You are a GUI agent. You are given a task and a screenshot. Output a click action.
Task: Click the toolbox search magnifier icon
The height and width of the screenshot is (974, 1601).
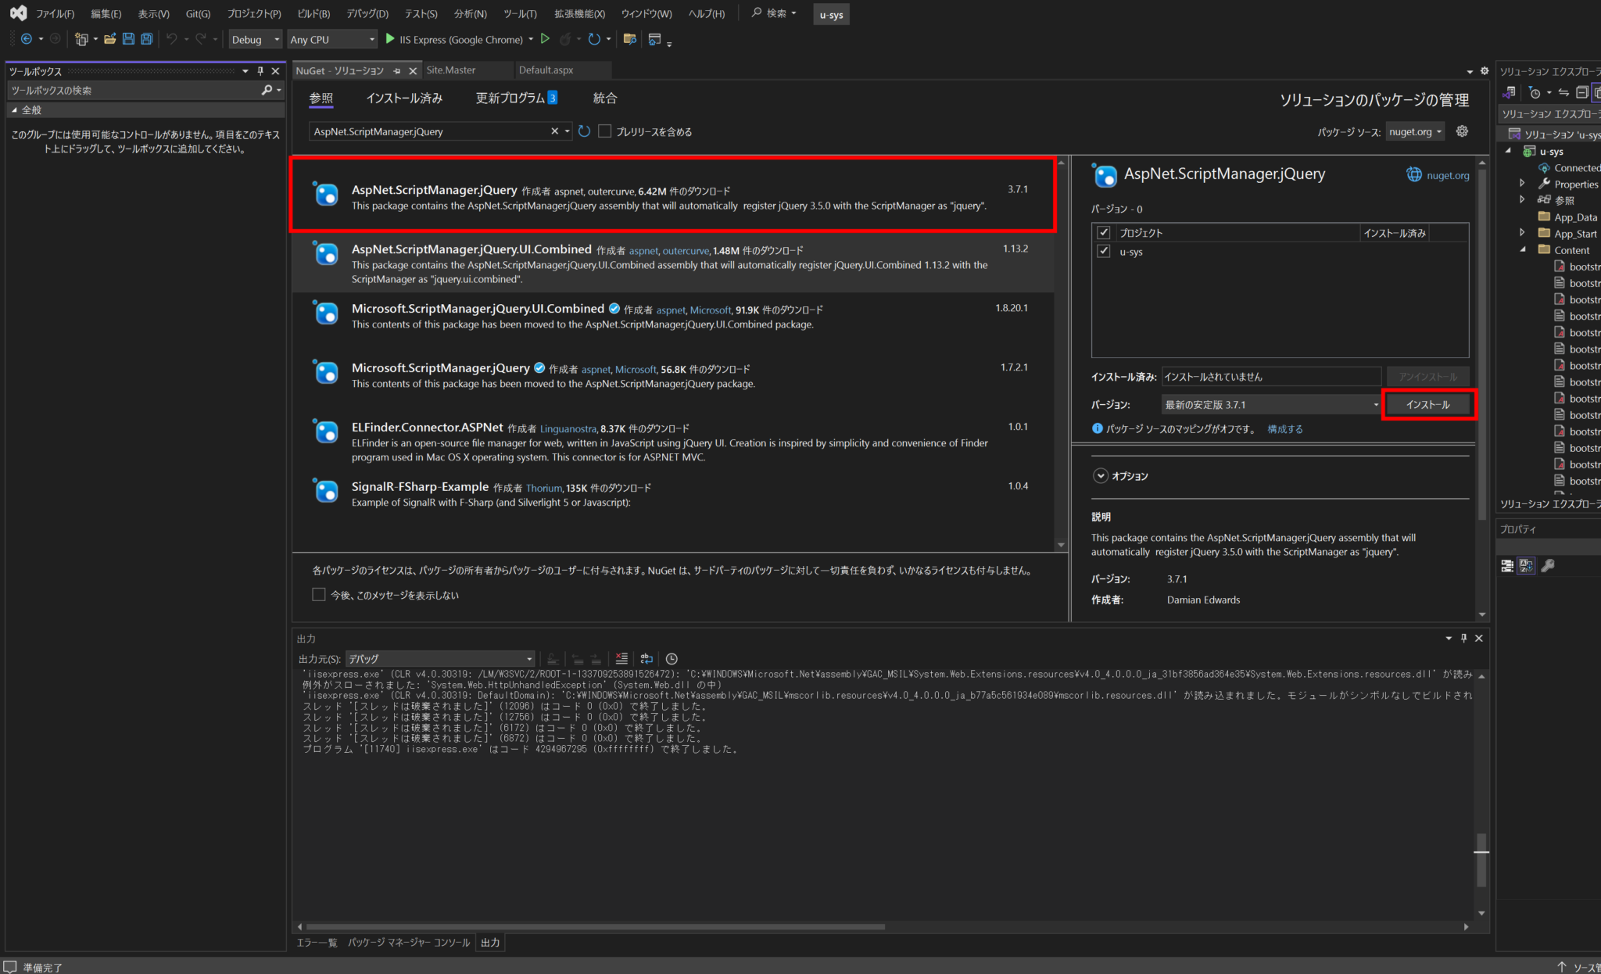click(x=267, y=91)
